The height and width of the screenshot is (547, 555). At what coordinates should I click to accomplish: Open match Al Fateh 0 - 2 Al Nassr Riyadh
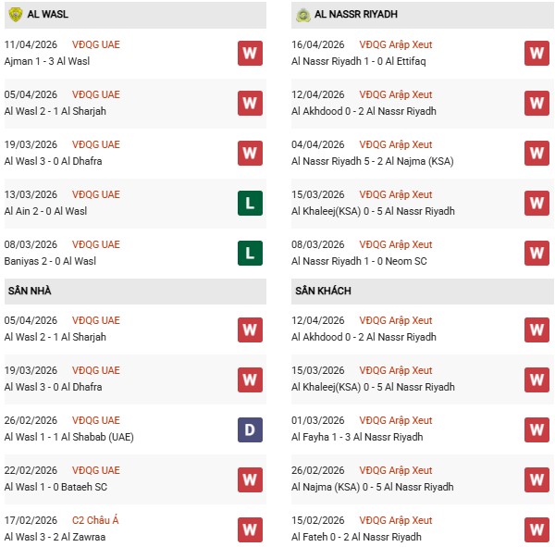coord(356,537)
